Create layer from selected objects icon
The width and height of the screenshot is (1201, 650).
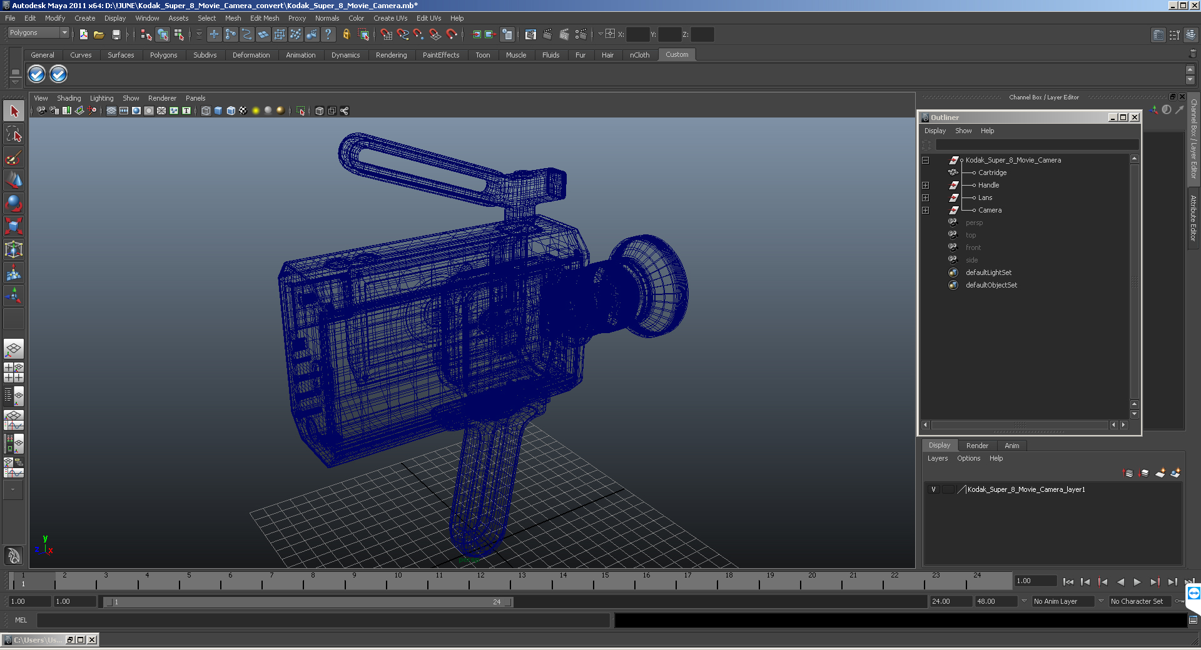[x=1175, y=473]
